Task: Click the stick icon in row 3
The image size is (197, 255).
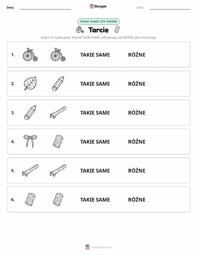Action: click(58, 112)
